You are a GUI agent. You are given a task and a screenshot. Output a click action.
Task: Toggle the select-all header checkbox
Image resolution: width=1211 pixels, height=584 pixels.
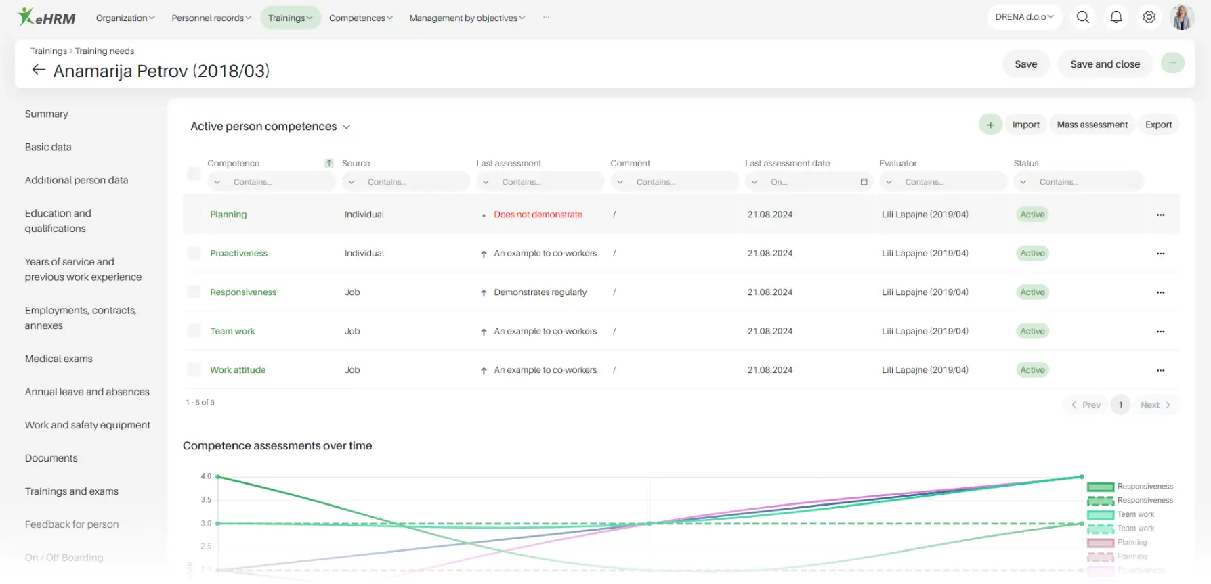(x=194, y=174)
